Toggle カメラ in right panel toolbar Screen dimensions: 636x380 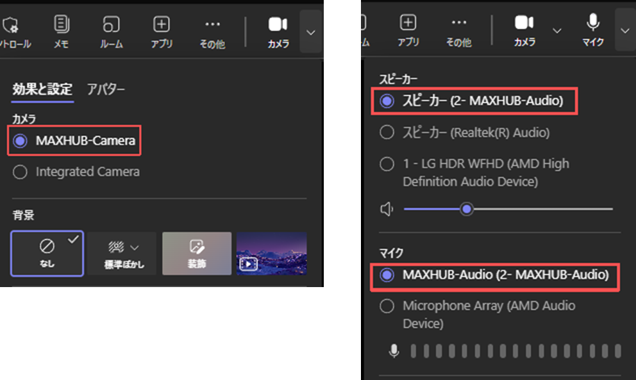tap(524, 30)
